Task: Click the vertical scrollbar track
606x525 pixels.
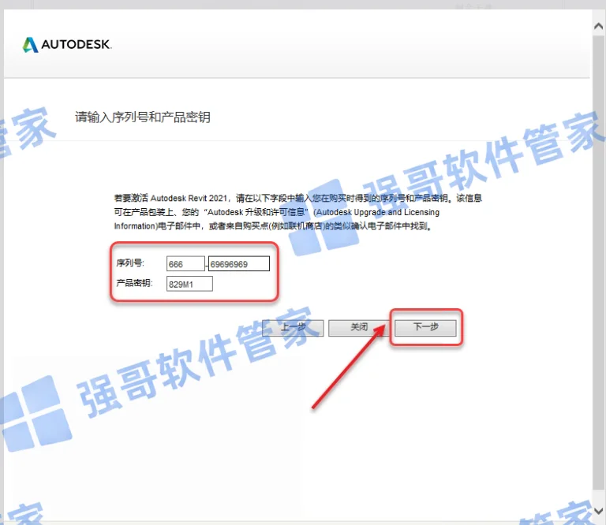Action: [x=599, y=262]
